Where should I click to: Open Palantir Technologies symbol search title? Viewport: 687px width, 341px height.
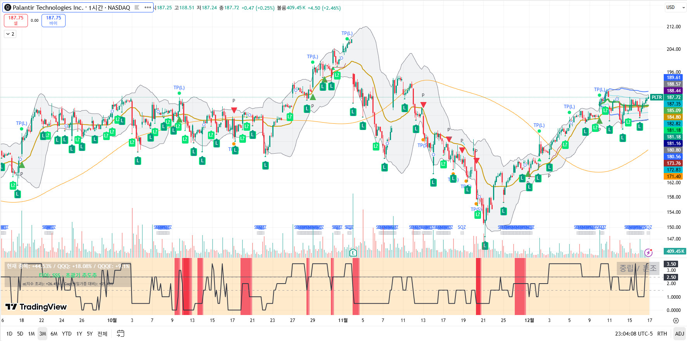(71, 7)
